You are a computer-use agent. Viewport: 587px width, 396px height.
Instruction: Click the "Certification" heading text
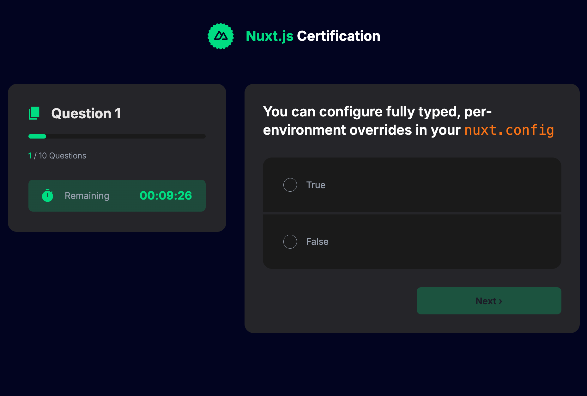(338, 36)
